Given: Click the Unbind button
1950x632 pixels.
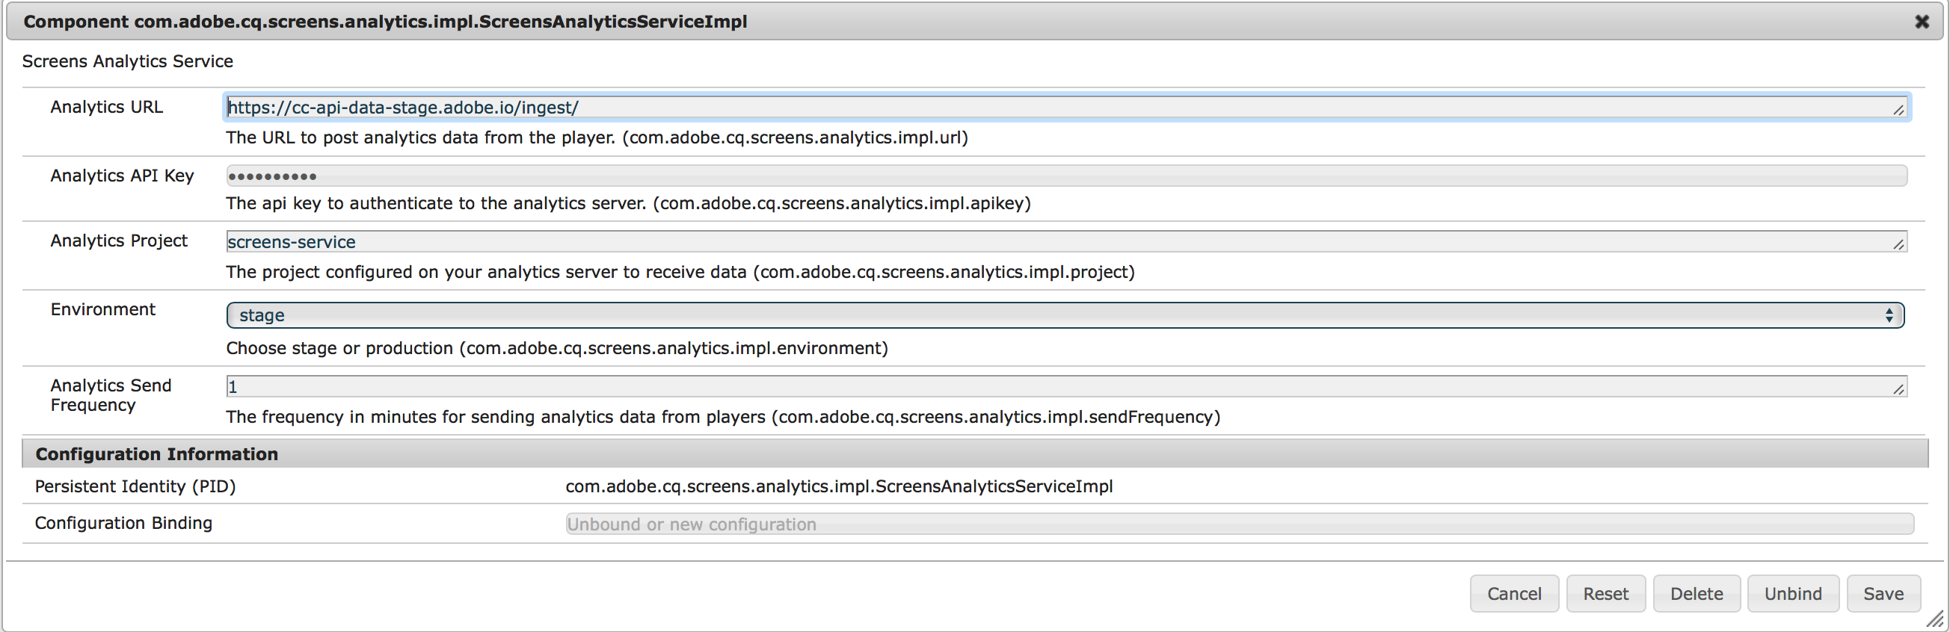Looking at the screenshot, I should (1792, 593).
